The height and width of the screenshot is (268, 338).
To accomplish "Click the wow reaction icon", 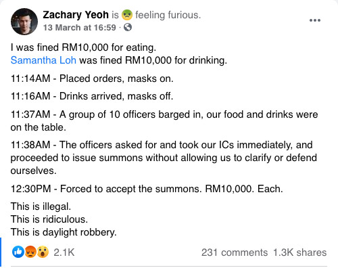I will [x=43, y=252].
